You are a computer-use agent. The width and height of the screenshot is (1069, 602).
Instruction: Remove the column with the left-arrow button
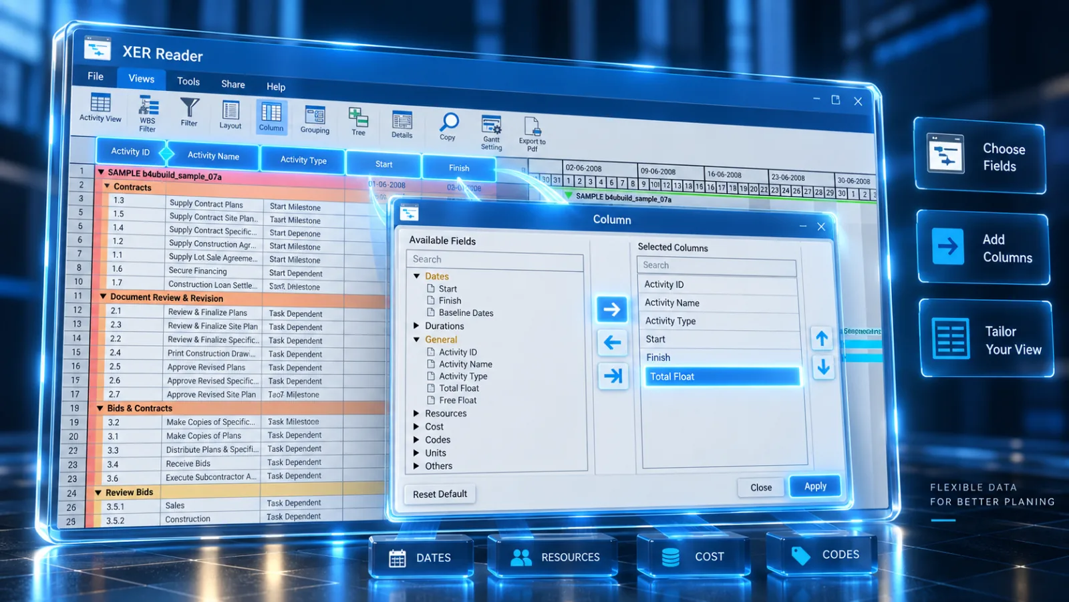click(x=612, y=343)
